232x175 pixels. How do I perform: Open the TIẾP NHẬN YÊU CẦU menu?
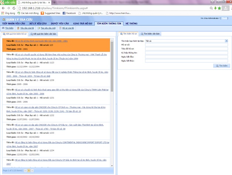coord(14,23)
